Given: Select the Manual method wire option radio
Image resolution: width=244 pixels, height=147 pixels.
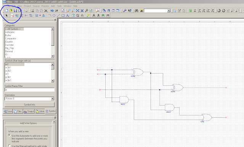Looking at the screenshot, I should (x=10, y=145).
